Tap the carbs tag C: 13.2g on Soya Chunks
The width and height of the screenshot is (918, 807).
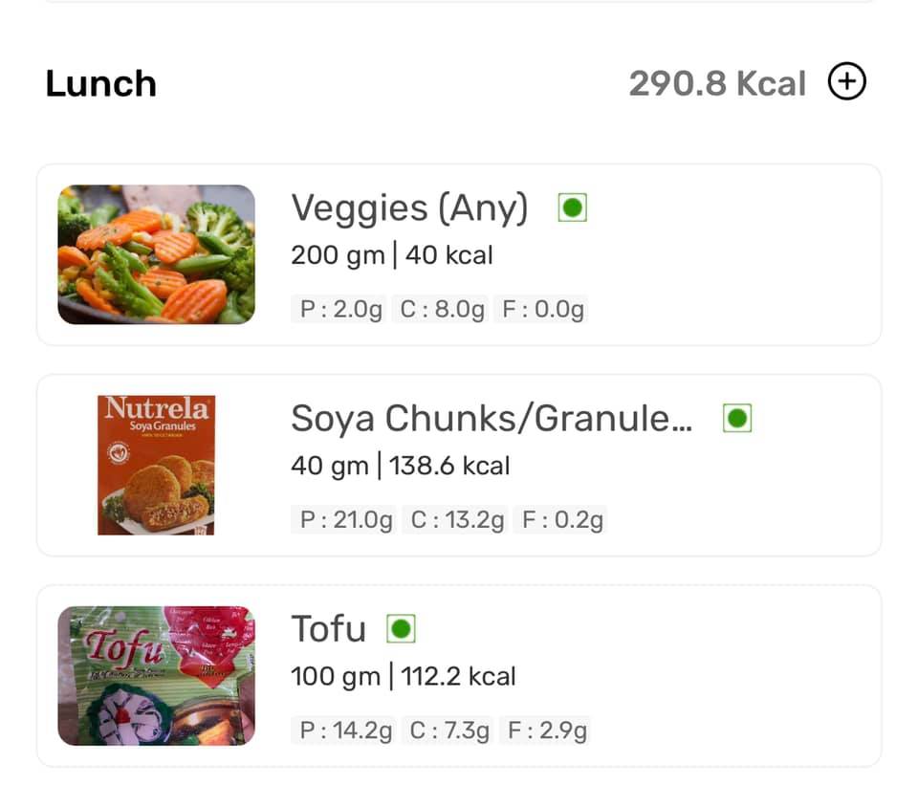pos(457,520)
